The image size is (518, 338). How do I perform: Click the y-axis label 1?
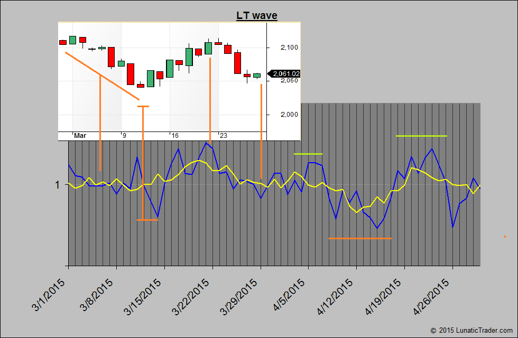click(57, 185)
